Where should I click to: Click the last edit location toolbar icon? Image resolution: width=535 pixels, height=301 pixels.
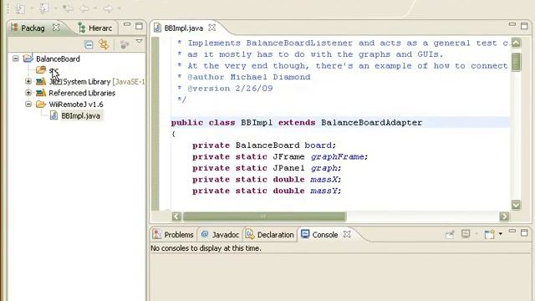point(68,8)
